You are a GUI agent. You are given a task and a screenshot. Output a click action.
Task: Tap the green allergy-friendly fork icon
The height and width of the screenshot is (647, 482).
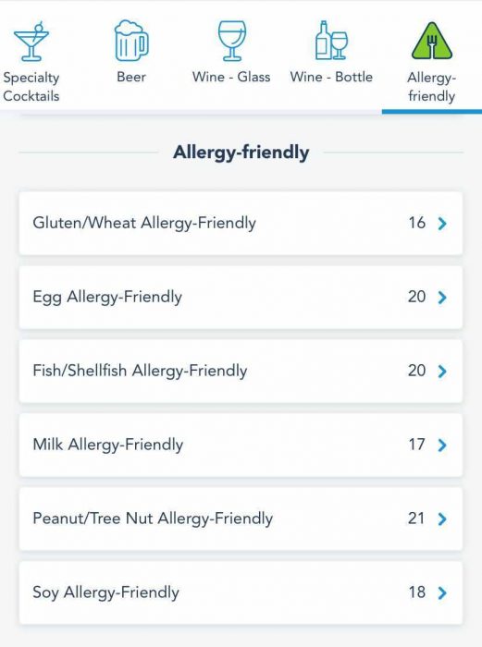pyautogui.click(x=432, y=41)
